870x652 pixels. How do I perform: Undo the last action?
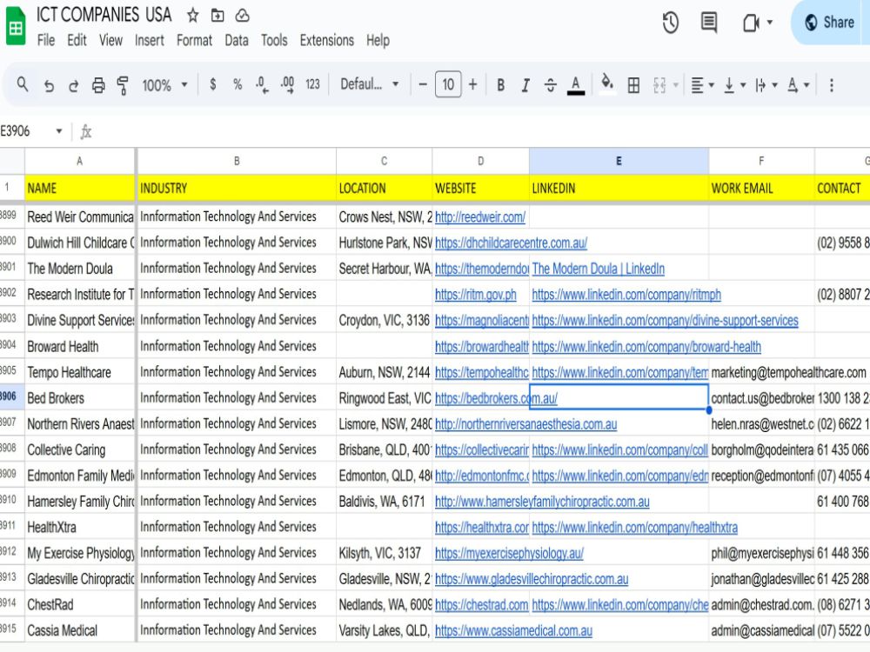49,85
